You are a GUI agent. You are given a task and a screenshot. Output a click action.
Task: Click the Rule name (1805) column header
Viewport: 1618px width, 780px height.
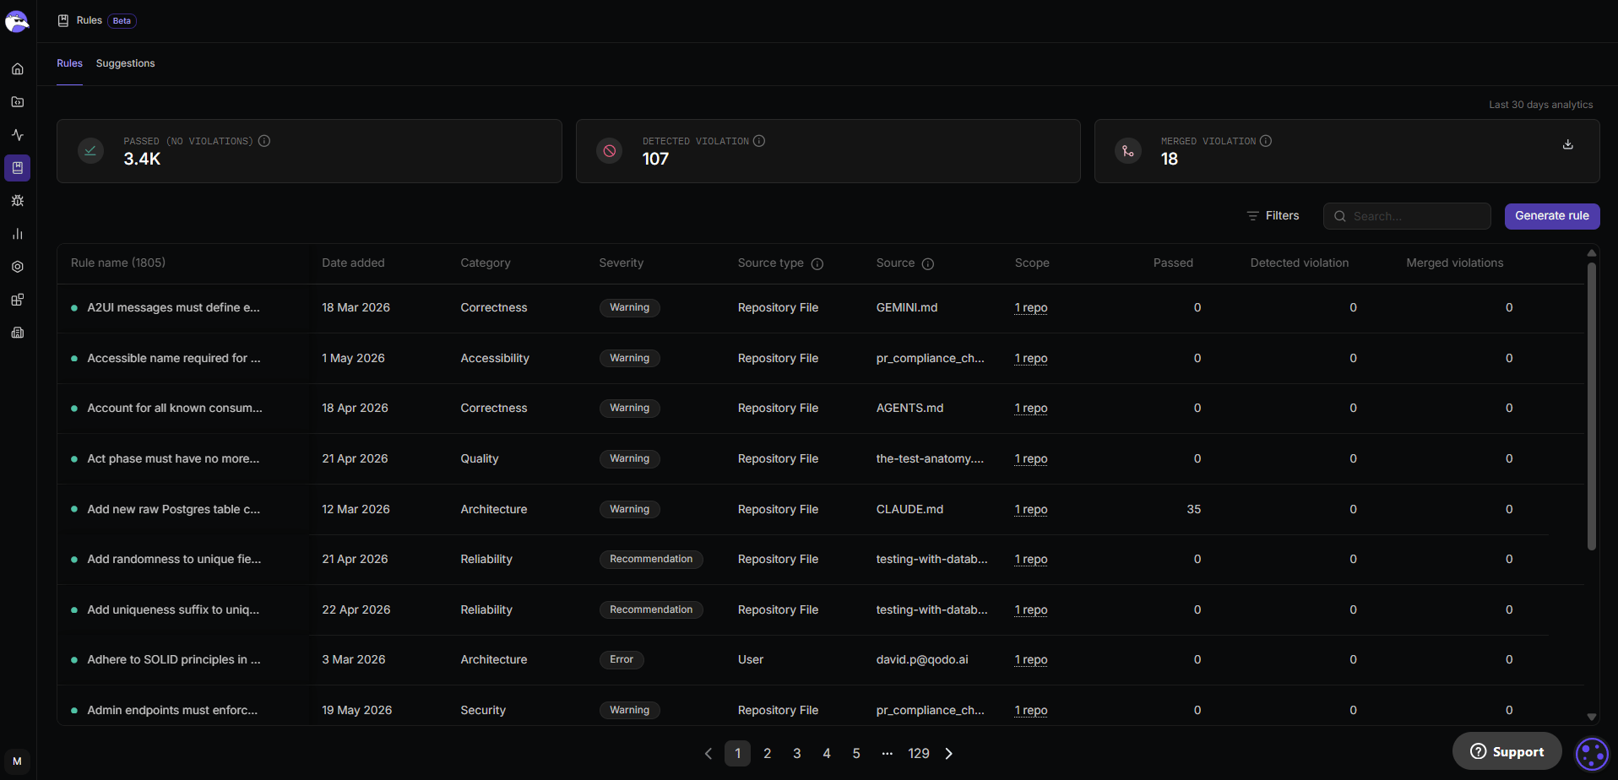[x=118, y=263]
